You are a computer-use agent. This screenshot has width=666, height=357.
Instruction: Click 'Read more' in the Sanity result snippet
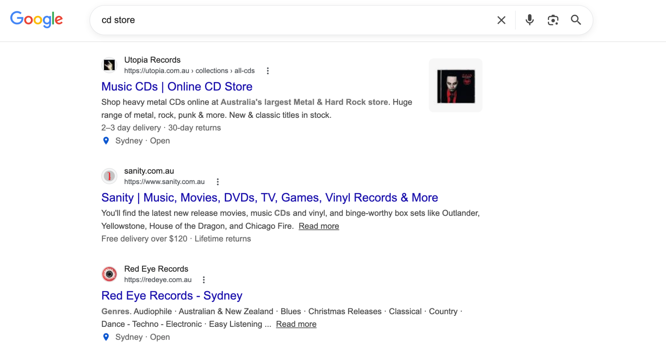click(319, 226)
